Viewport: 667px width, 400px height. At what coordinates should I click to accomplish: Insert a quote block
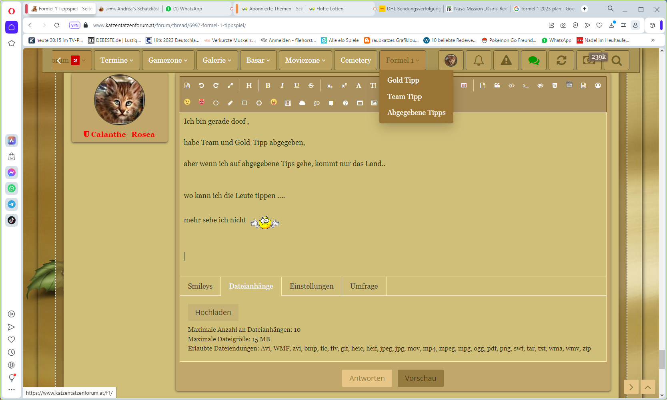497,85
